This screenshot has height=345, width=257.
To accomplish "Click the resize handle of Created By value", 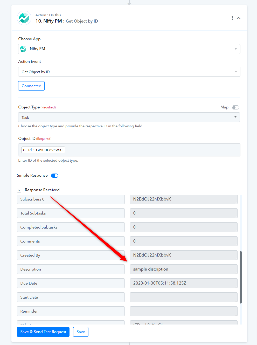I will 236,258.
